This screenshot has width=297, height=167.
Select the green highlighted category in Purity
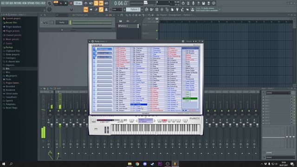[190, 98]
